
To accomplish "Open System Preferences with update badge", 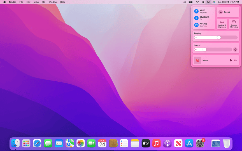I will click(x=200, y=143).
